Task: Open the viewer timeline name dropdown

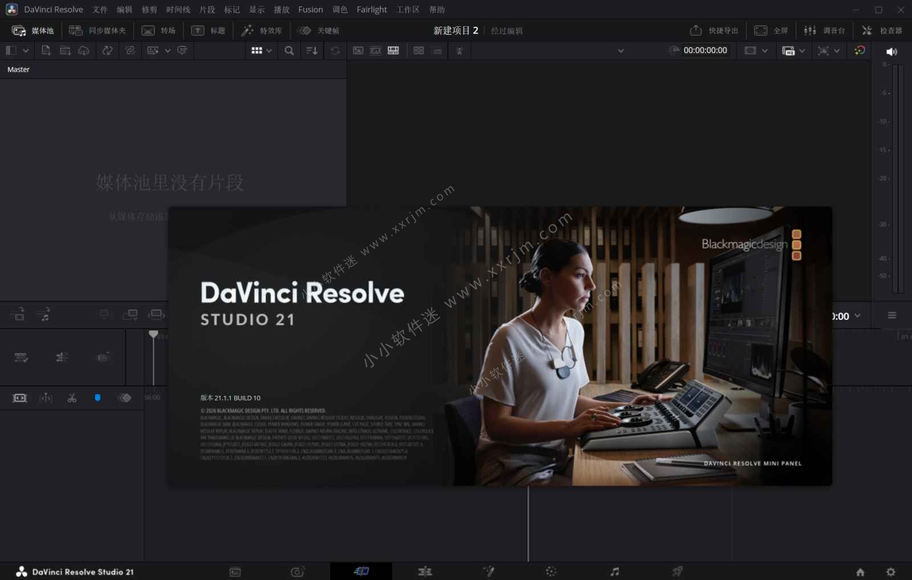Action: [x=621, y=51]
